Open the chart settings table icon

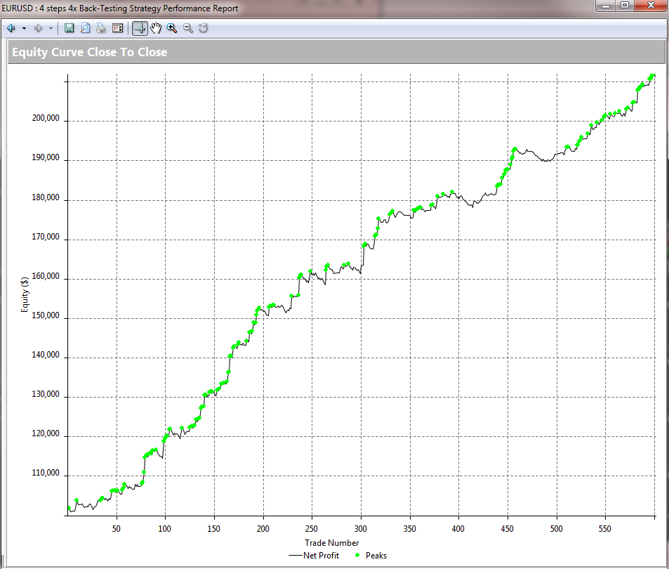pos(117,28)
